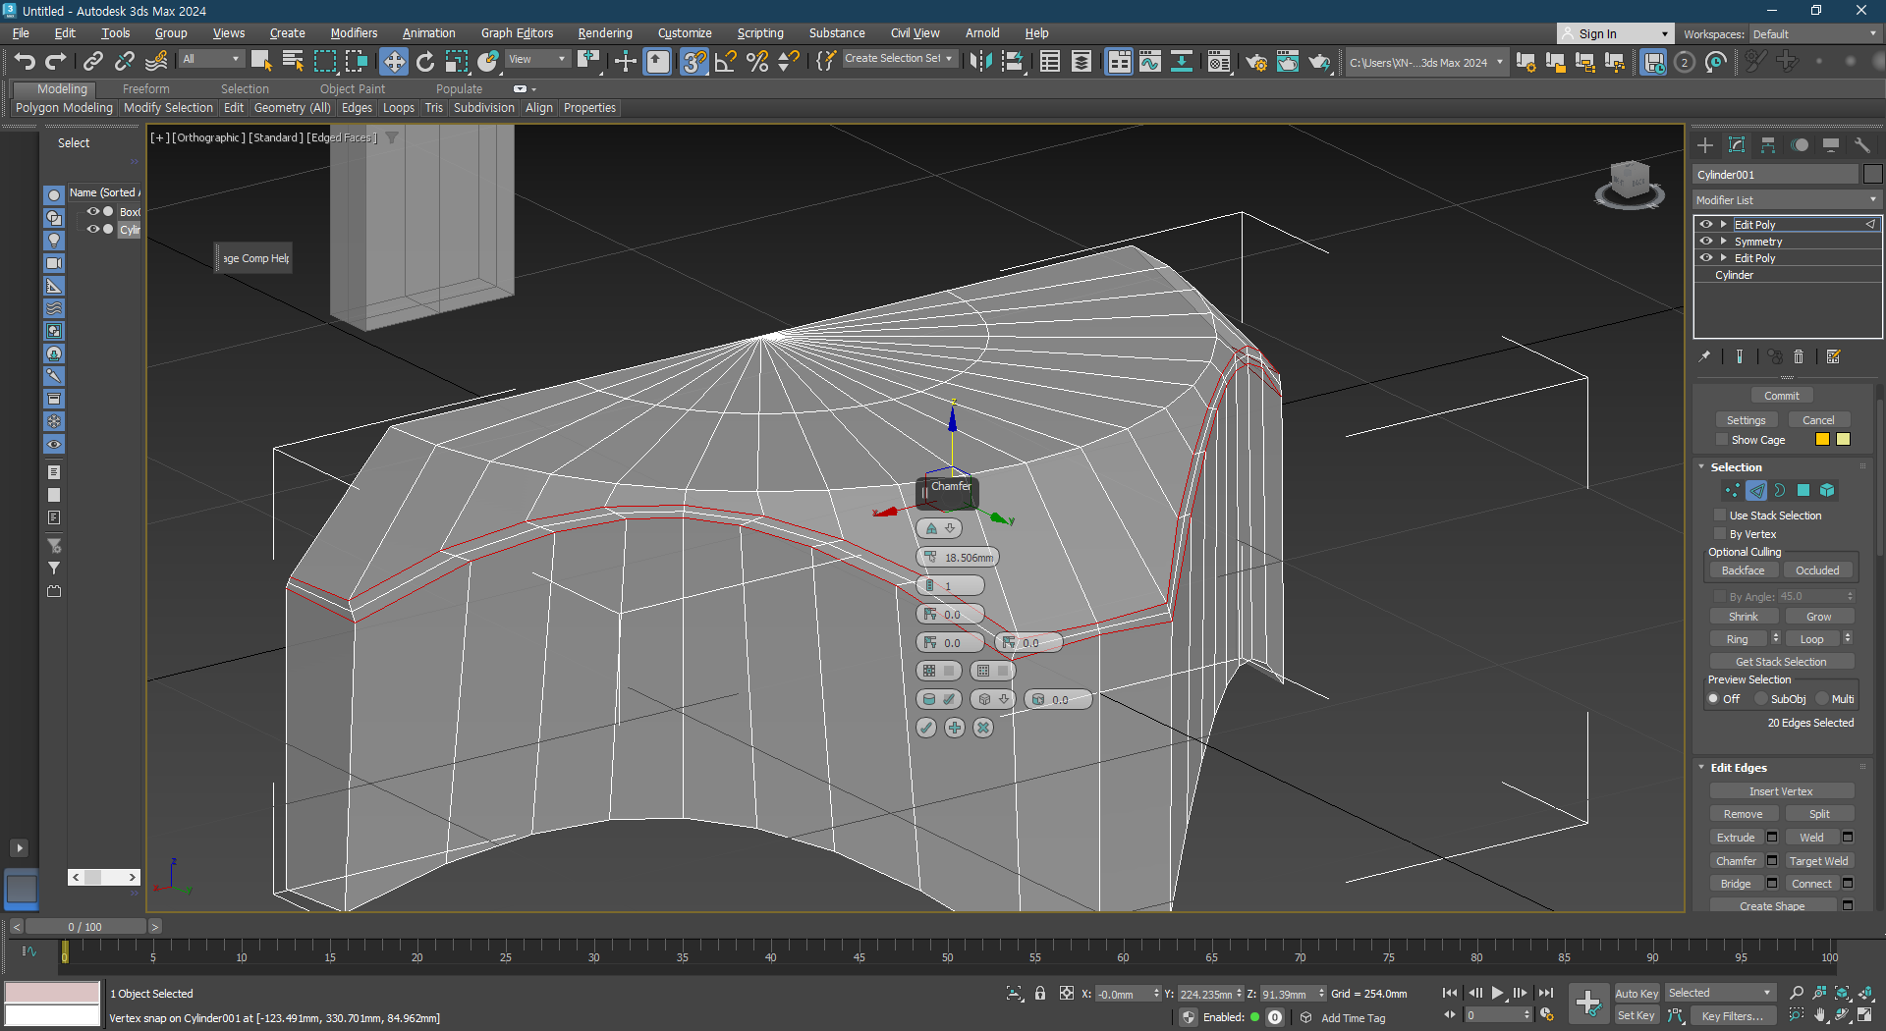
Task: Open Curve Editor icon
Action: (1150, 62)
